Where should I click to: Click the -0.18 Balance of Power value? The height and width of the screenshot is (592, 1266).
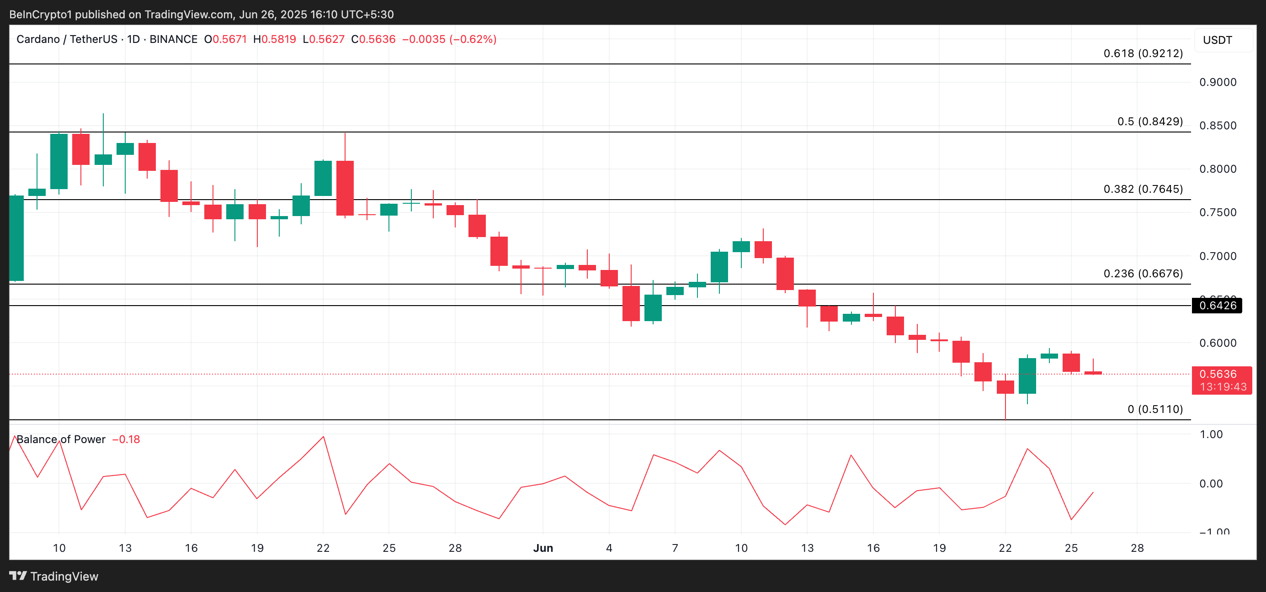[x=126, y=439]
